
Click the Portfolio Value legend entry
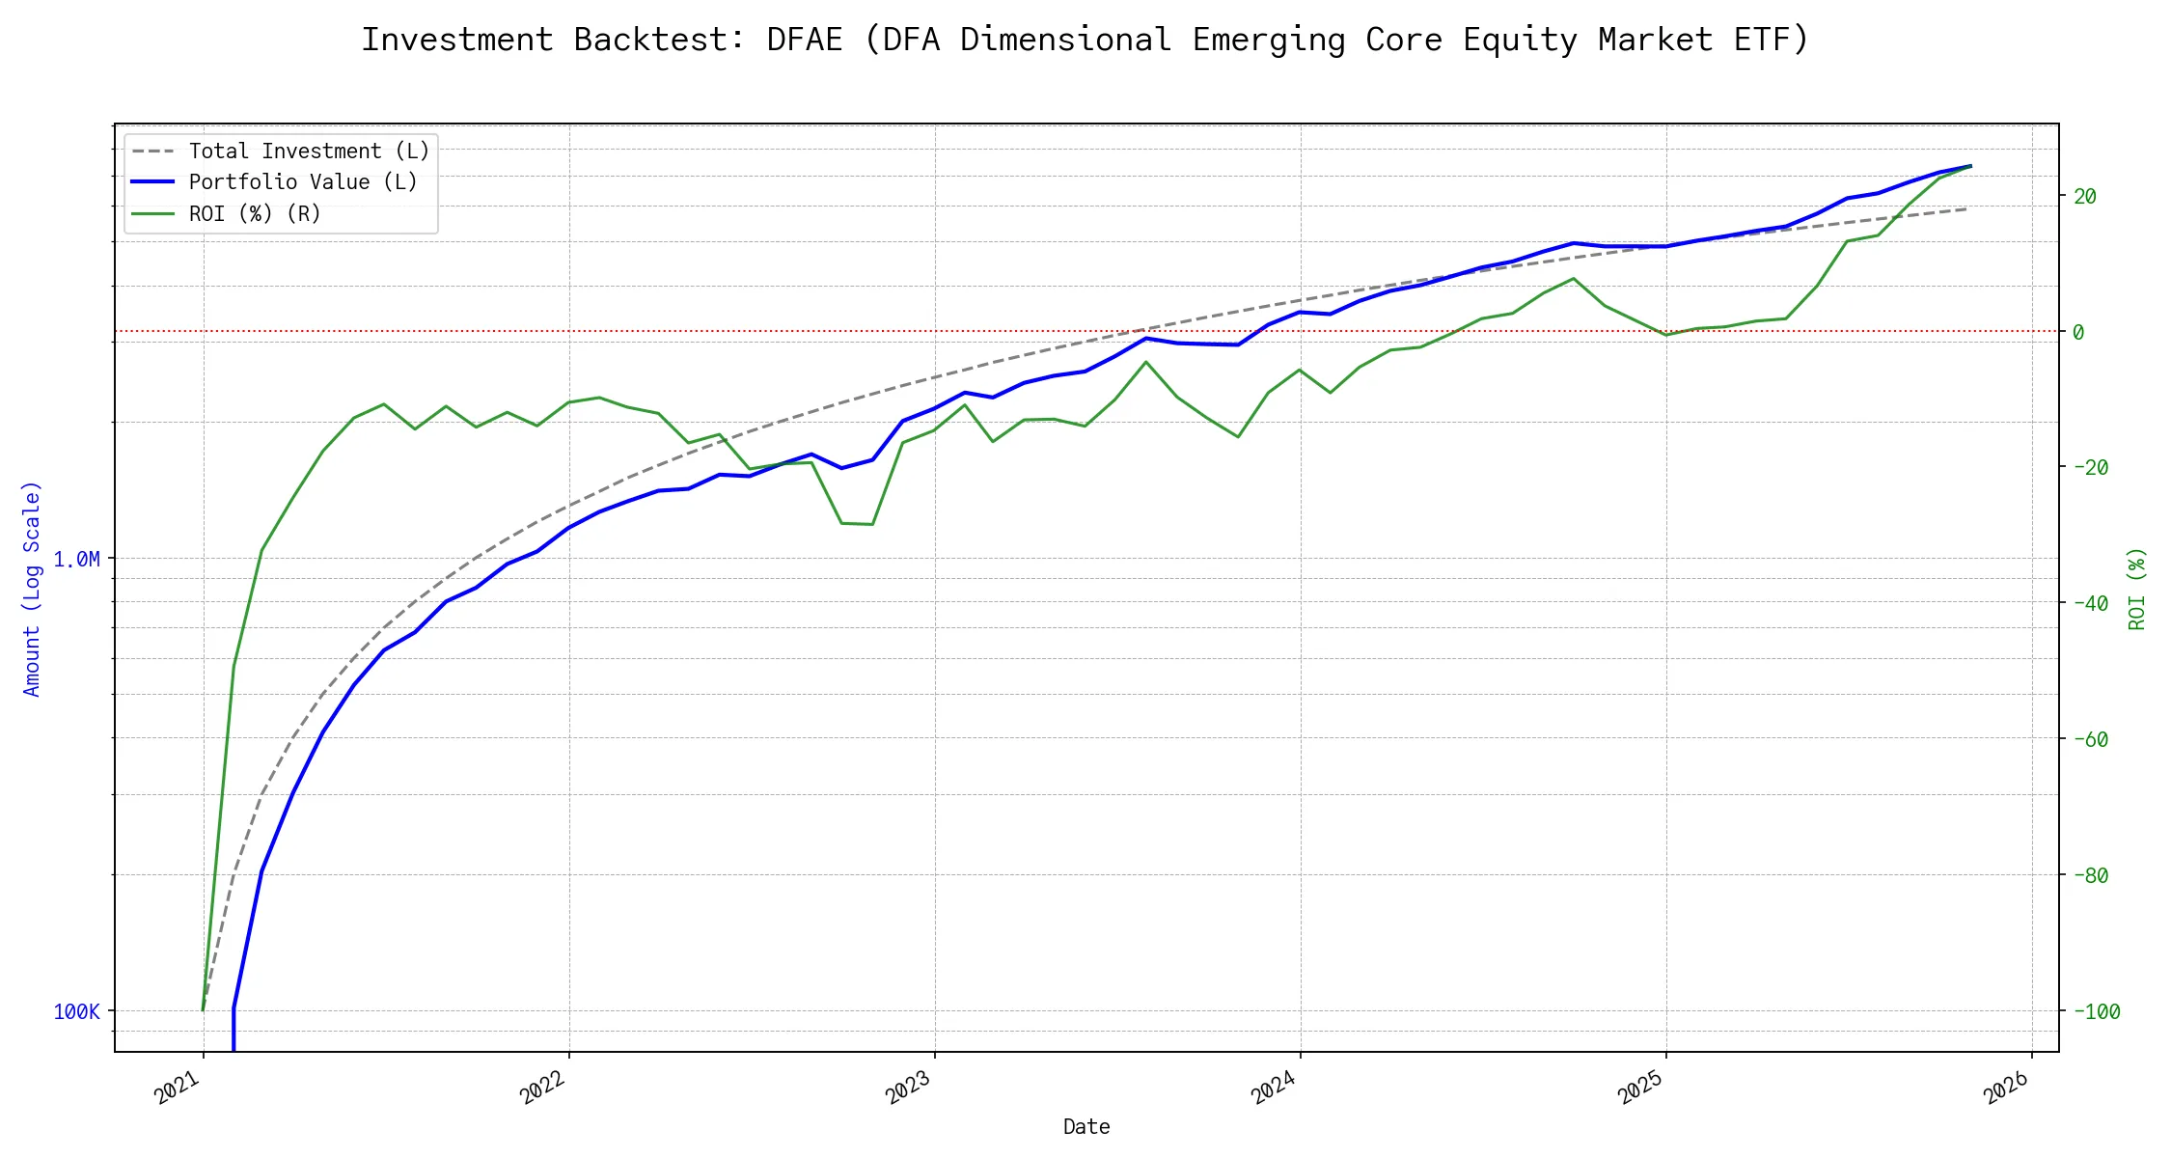pos(303,182)
